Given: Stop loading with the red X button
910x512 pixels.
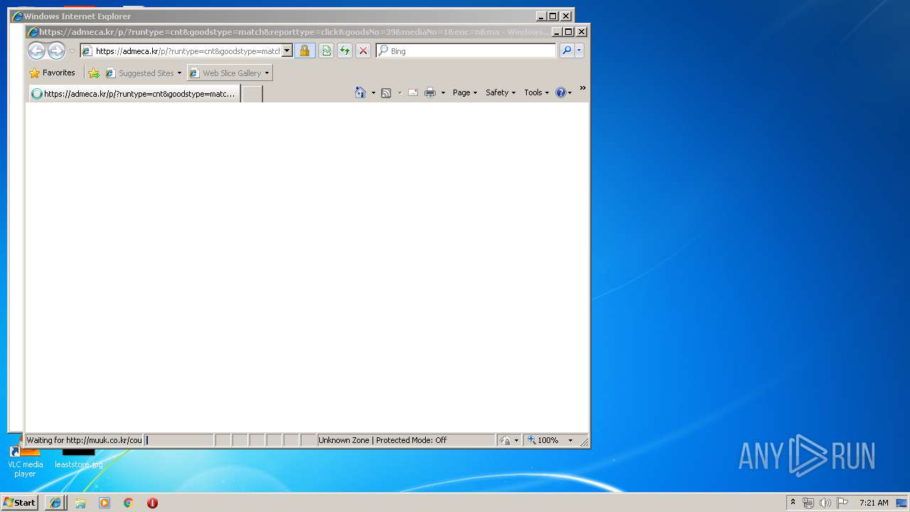Looking at the screenshot, I should 363,51.
